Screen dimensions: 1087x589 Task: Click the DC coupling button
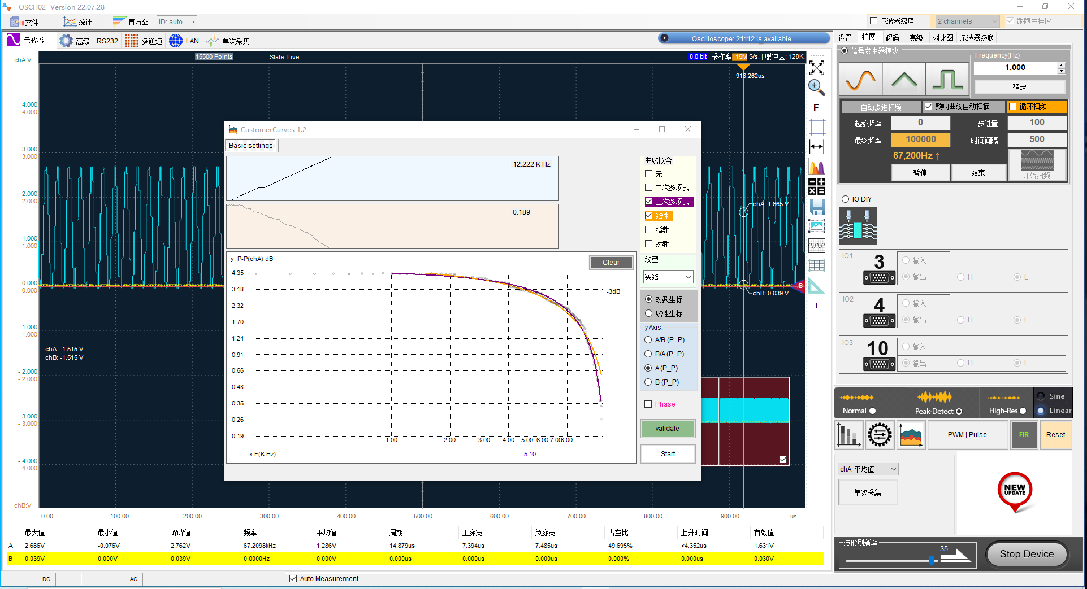coord(46,579)
